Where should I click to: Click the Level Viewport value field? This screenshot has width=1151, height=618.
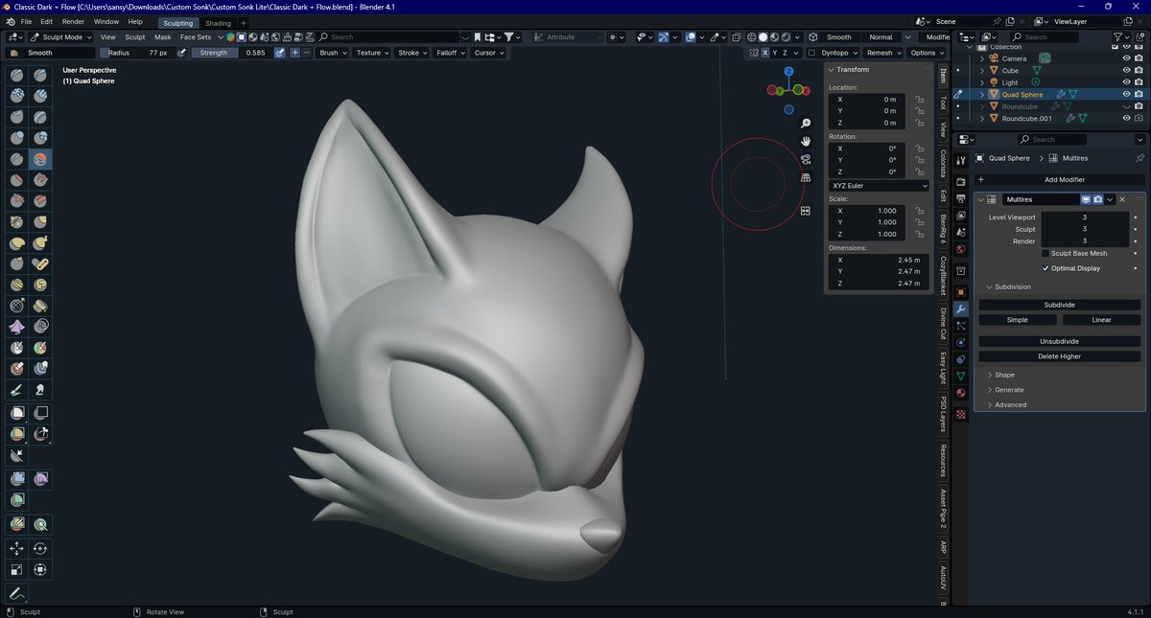click(1085, 217)
